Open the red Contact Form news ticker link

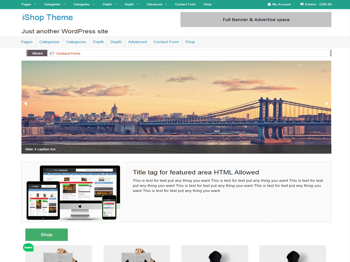coord(68,53)
